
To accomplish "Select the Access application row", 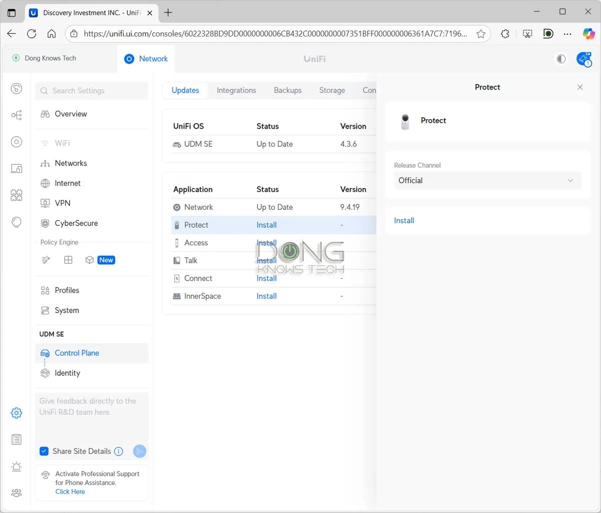I will tap(273, 243).
